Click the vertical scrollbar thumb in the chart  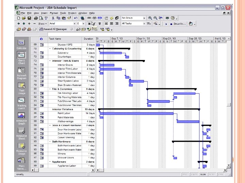pos(229,105)
